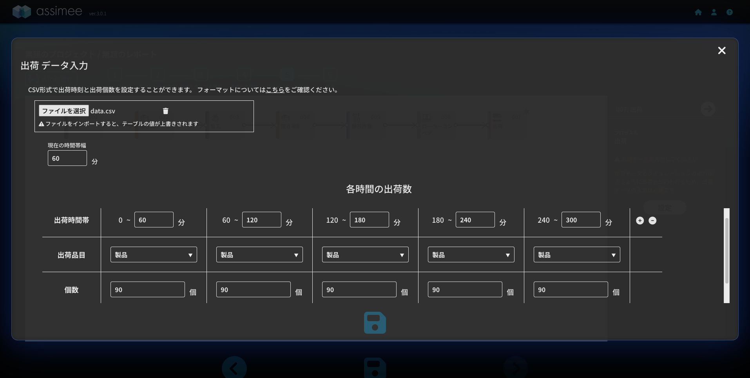Open the user account icon
This screenshot has height=378, width=750.
(x=714, y=12)
